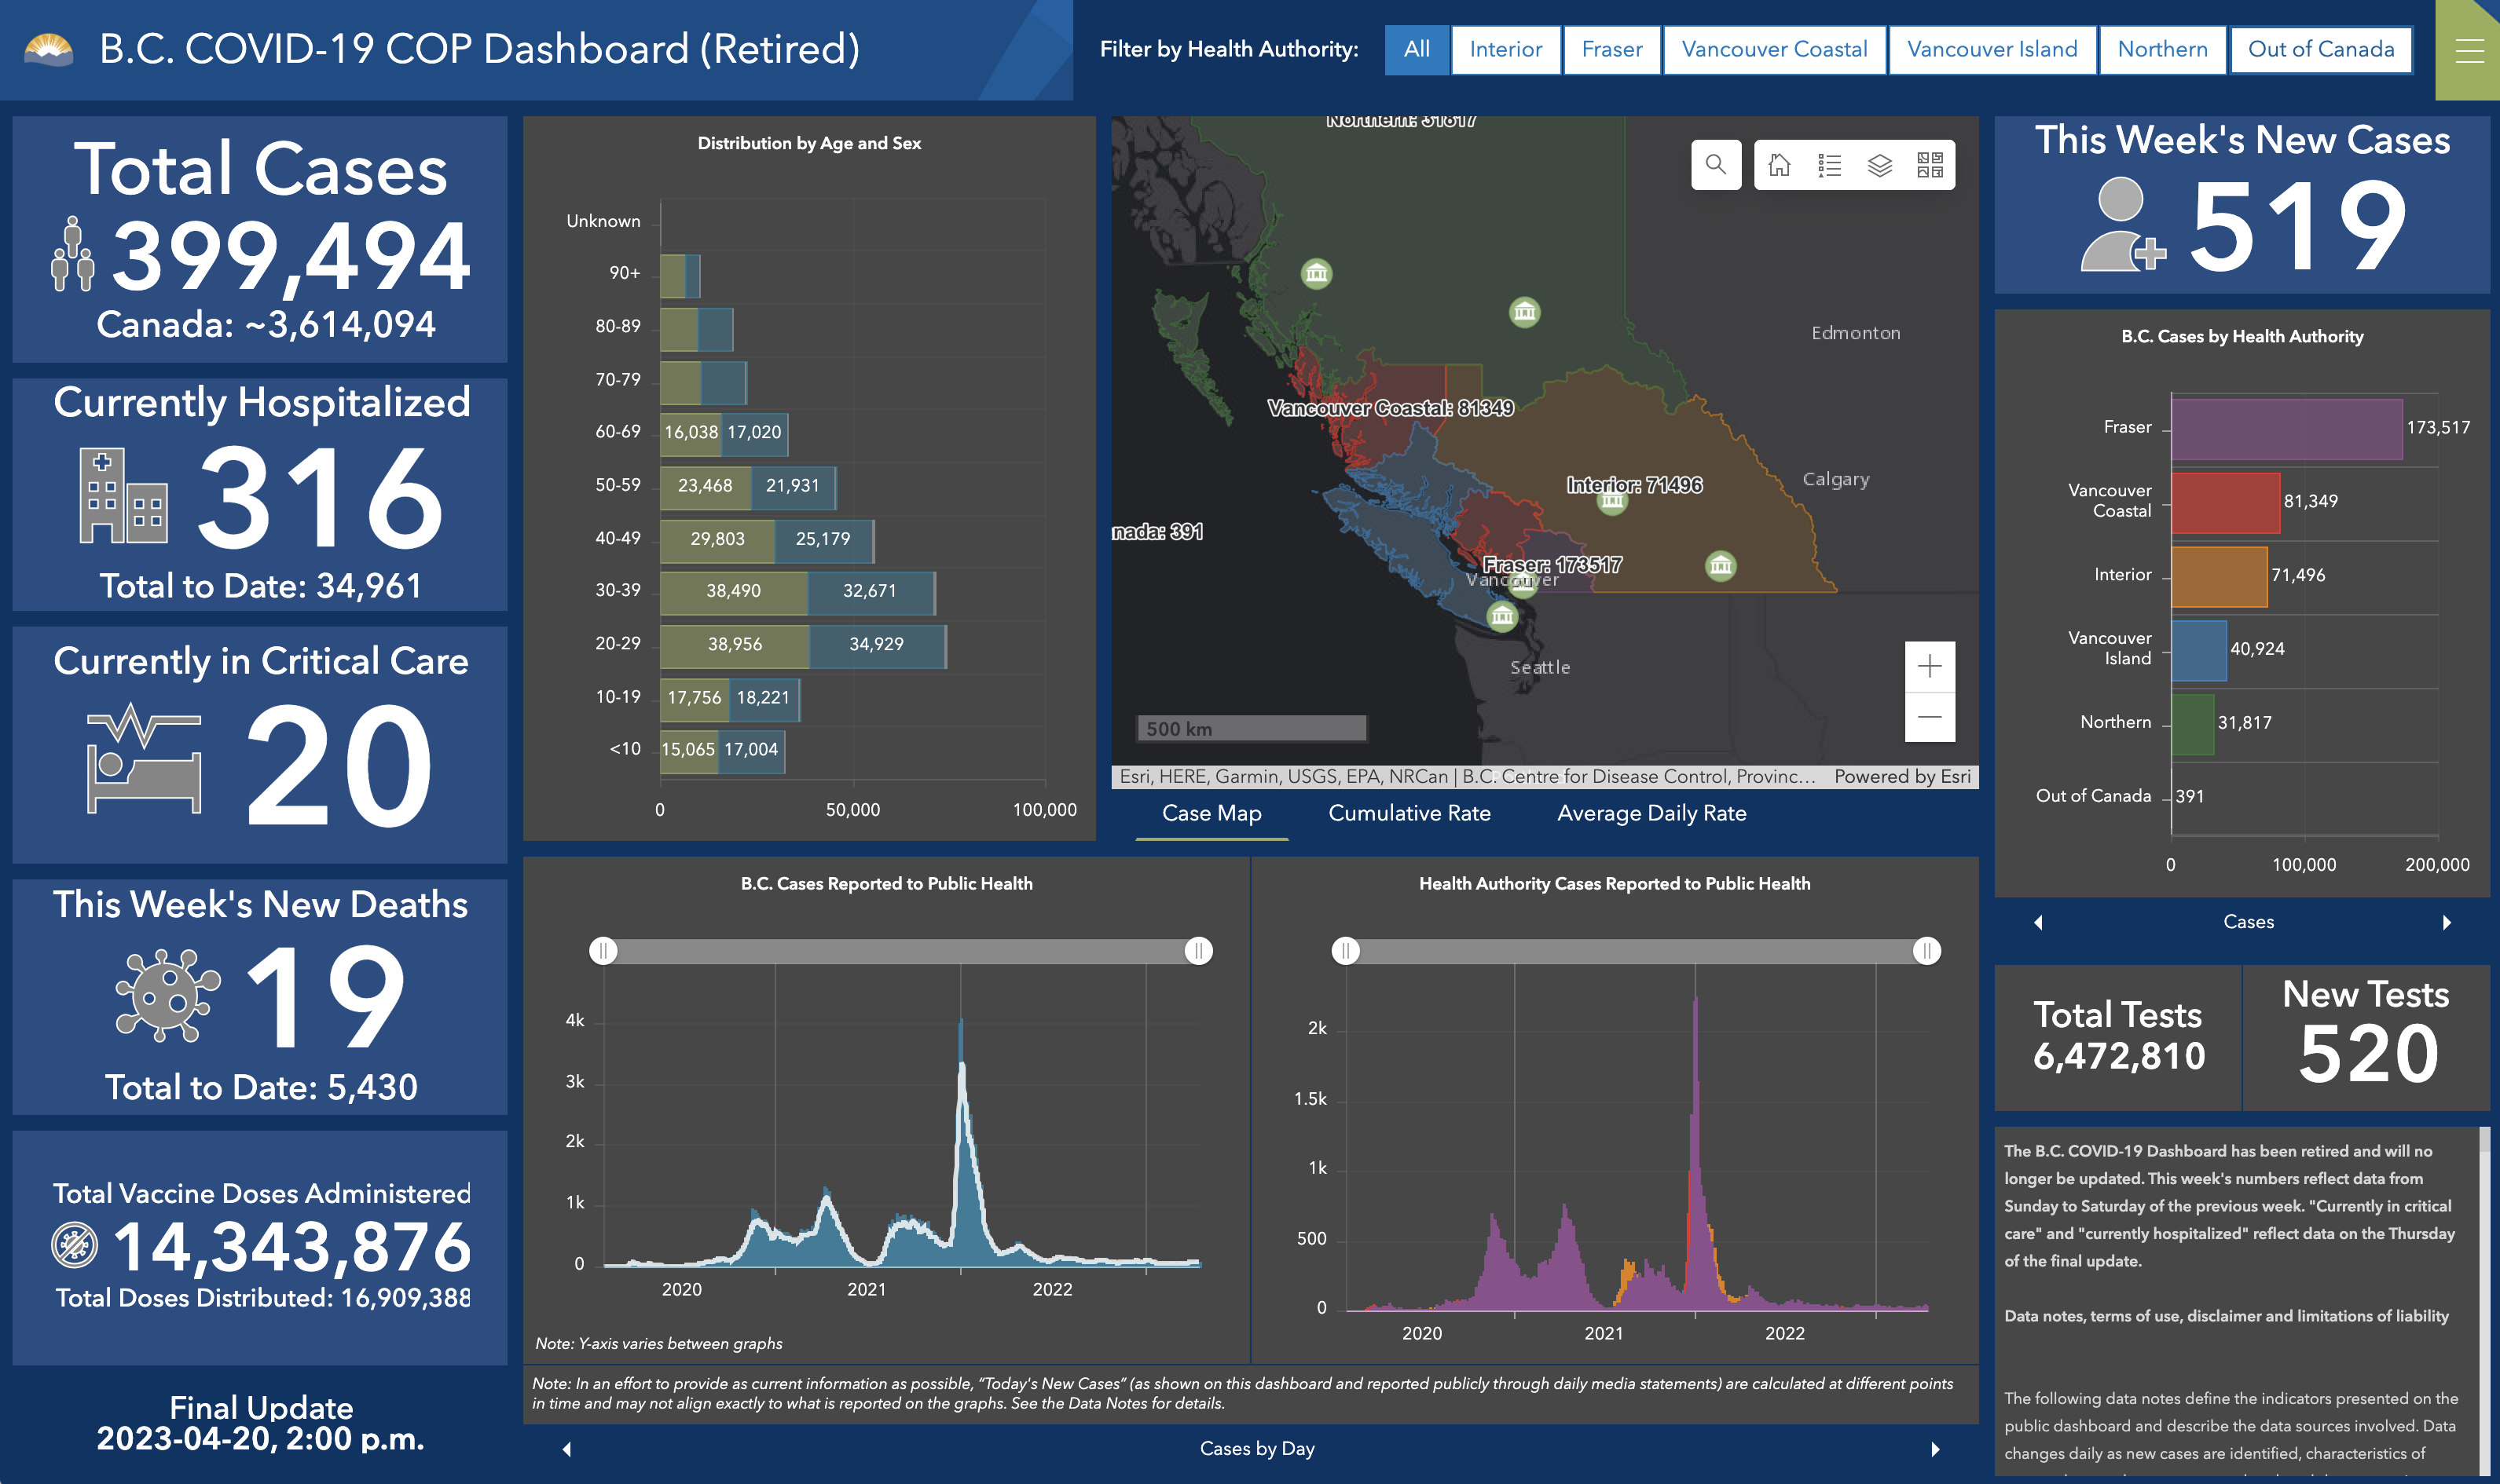Switch to the Average Daily Rate tab
2500x1484 pixels.
pyautogui.click(x=1651, y=813)
